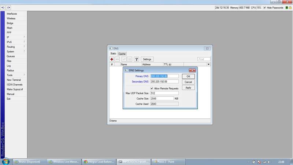Screen dimensions: 293x165
Task: Click the volume speaker tray icon
Action: tap(269, 162)
